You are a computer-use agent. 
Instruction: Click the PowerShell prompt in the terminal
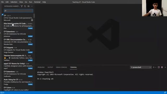[45, 79]
